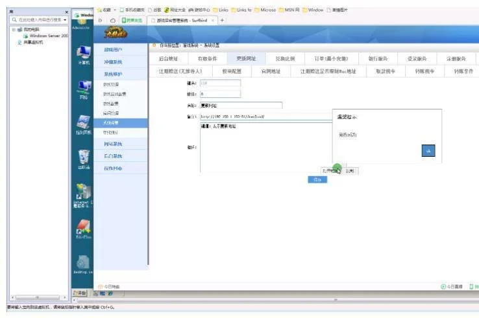
Task: Close the left library panel
Action: pos(67,12)
